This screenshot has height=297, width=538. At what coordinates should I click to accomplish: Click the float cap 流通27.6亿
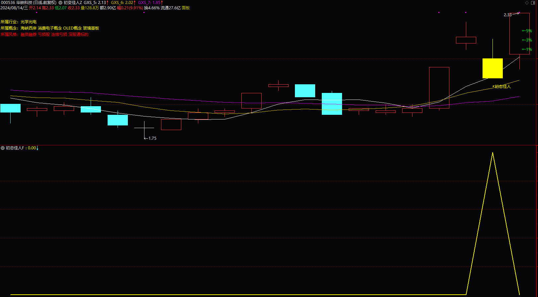point(171,8)
